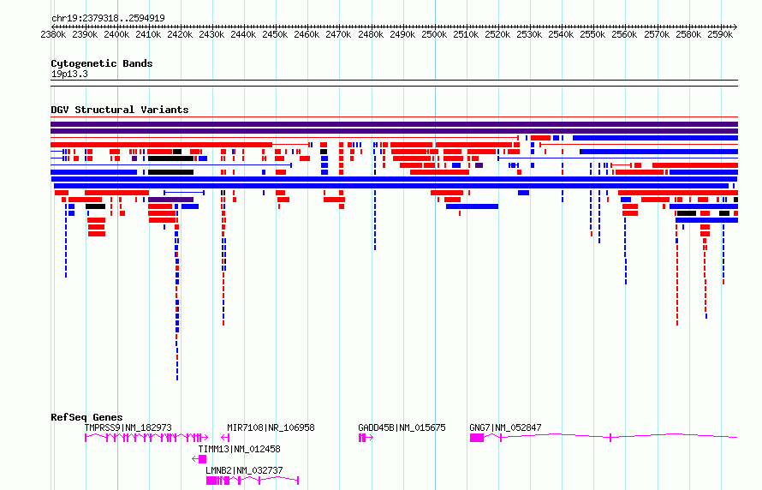Viewport: 762px width, 490px height.
Task: Click the GNG7 gene glyph's large exon block
Action: tap(477, 438)
